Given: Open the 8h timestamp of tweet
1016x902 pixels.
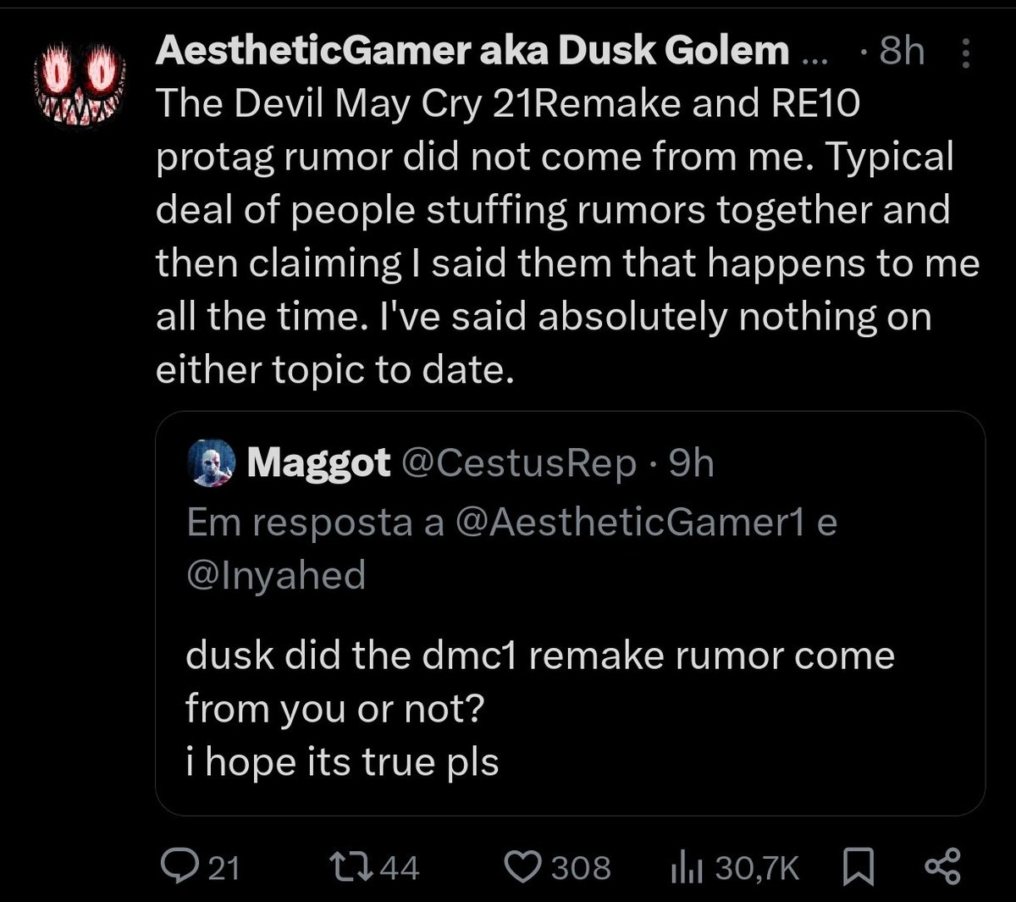Looking at the screenshot, I should click(x=902, y=54).
